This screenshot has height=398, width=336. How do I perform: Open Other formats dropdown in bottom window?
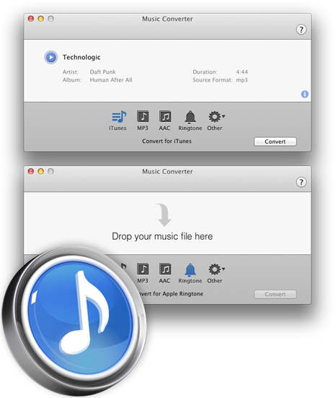pyautogui.click(x=216, y=273)
